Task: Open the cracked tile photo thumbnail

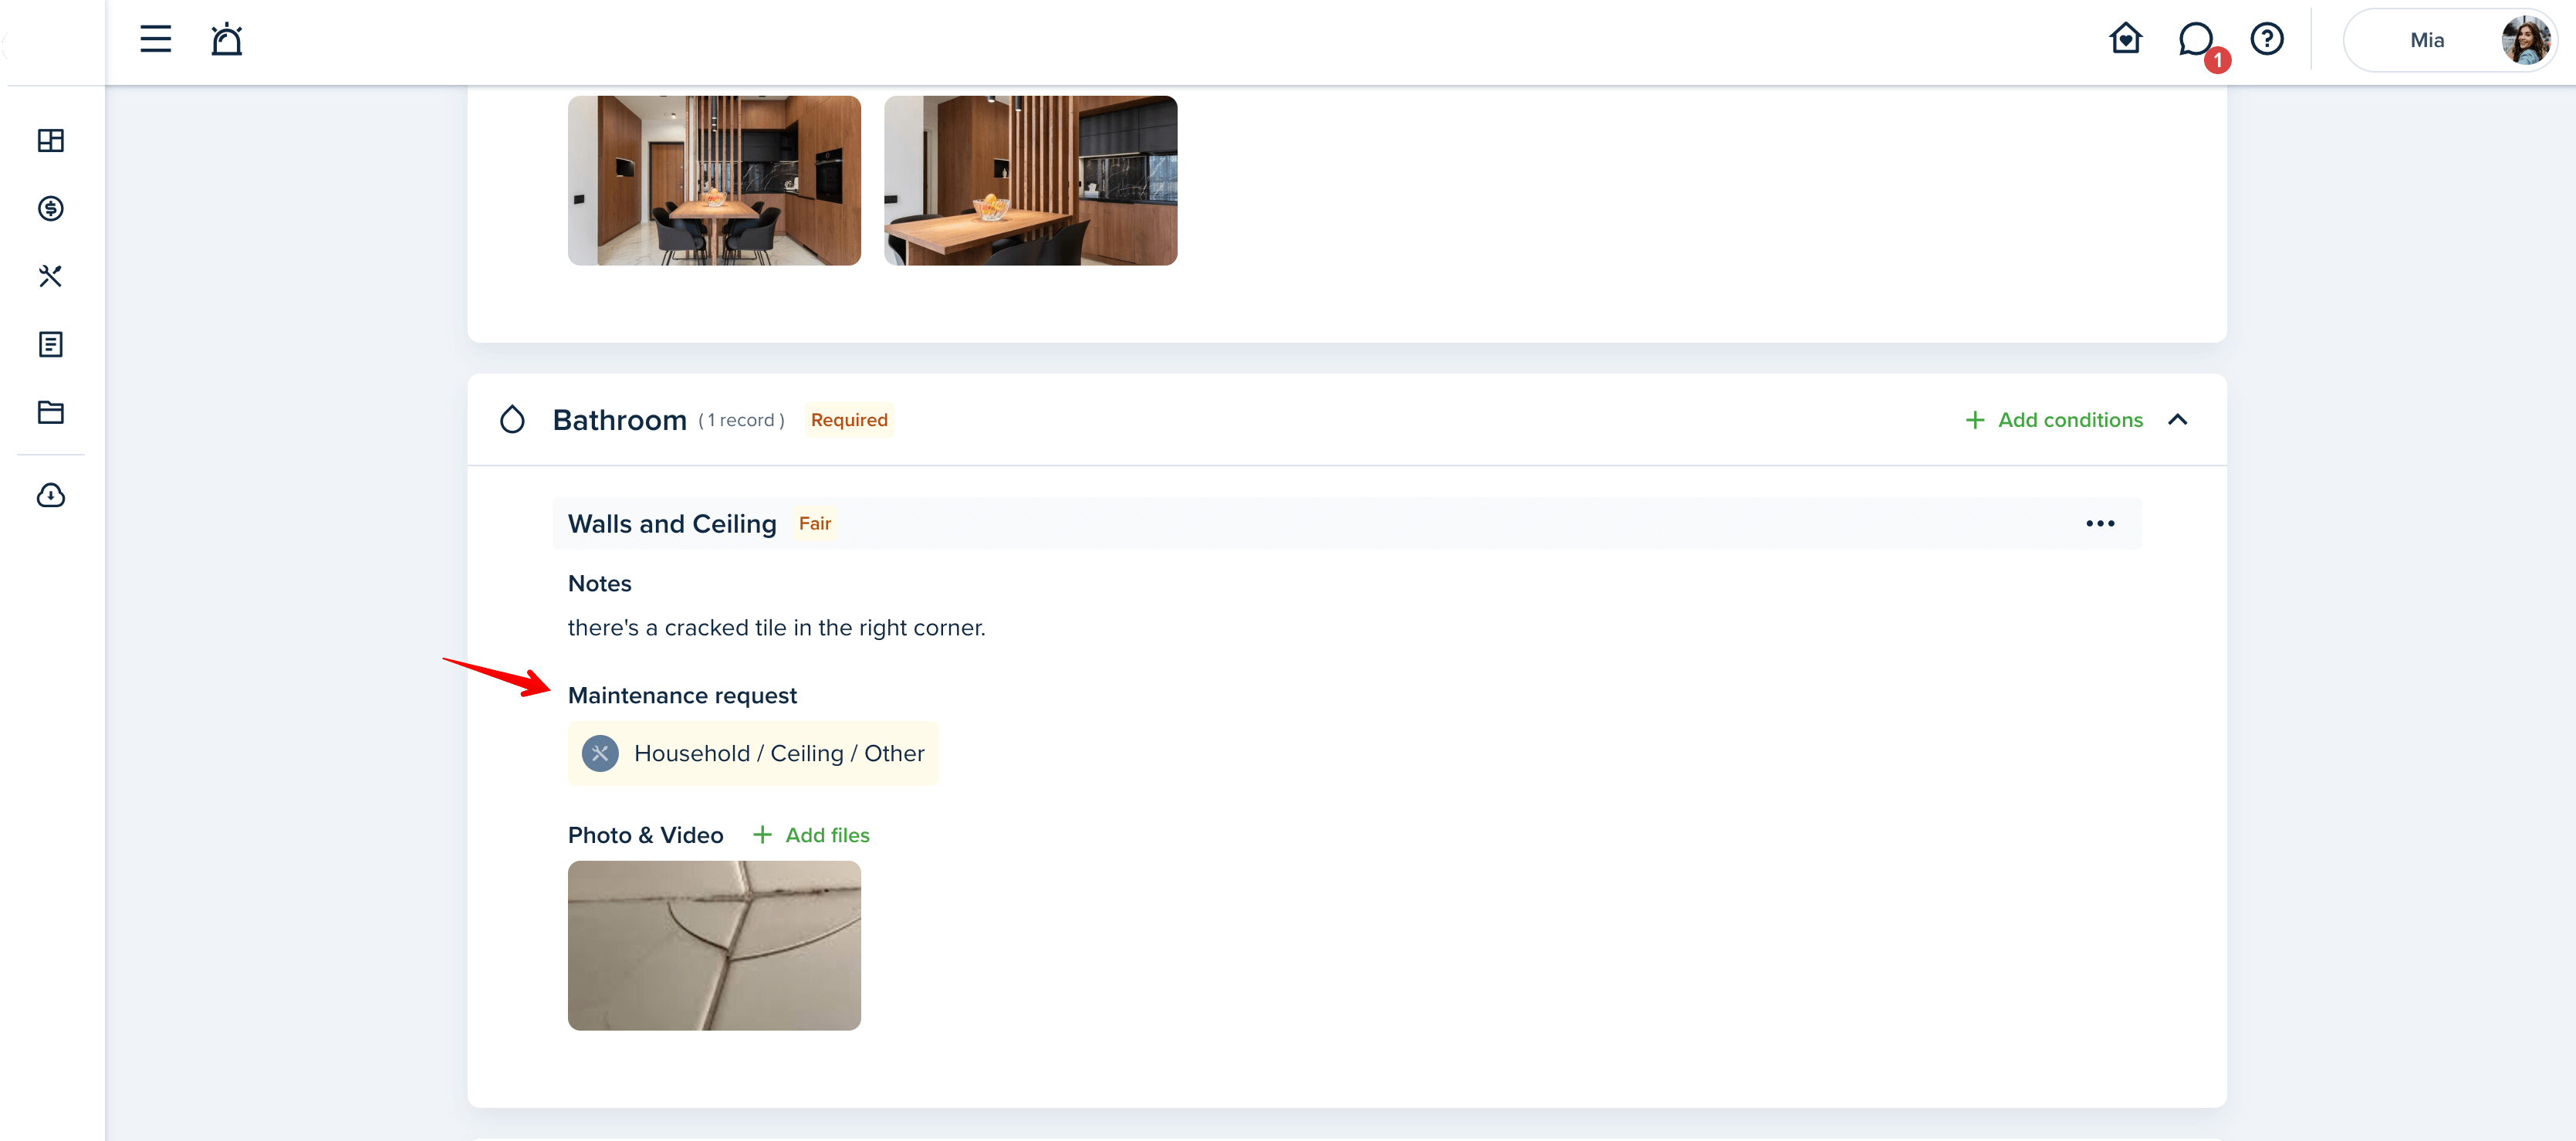Action: pyautogui.click(x=714, y=945)
